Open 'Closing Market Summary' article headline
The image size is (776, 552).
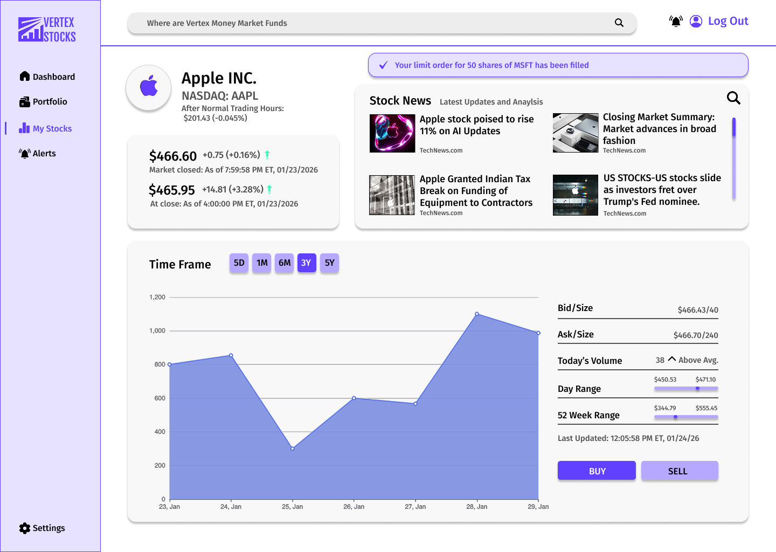(660, 129)
